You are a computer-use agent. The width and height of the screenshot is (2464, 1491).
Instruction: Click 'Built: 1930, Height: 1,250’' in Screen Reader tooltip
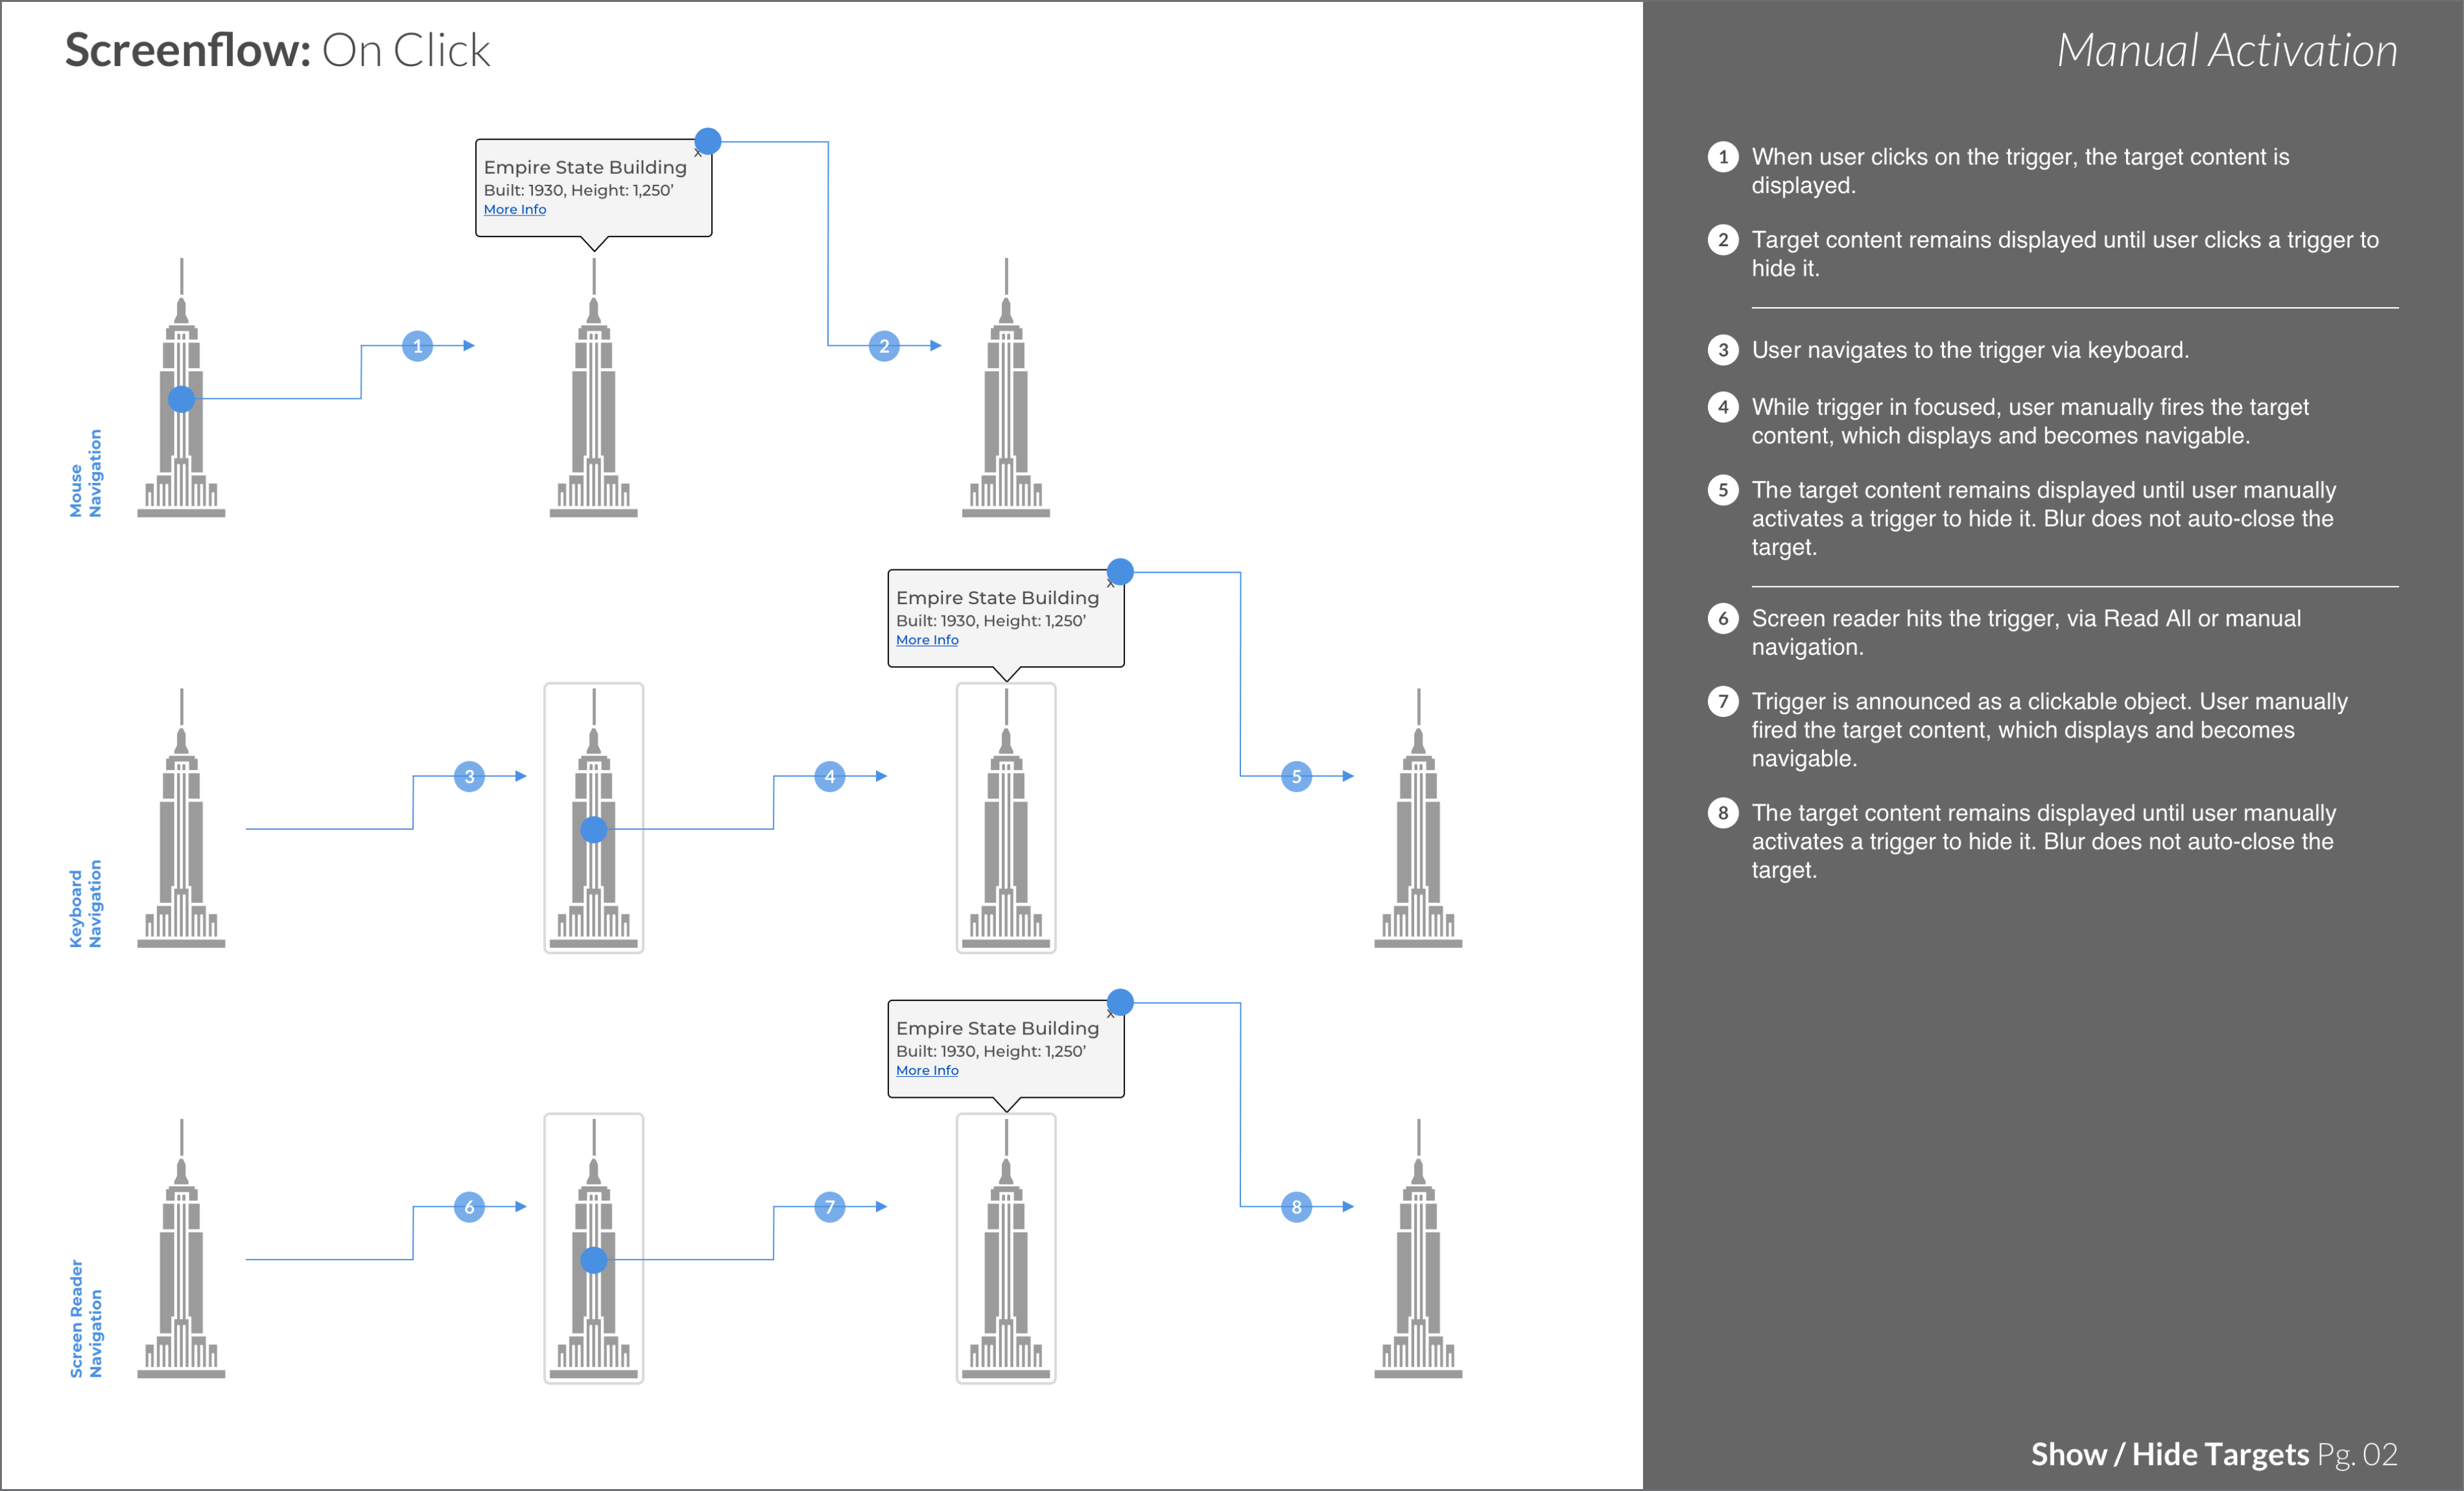click(991, 1051)
